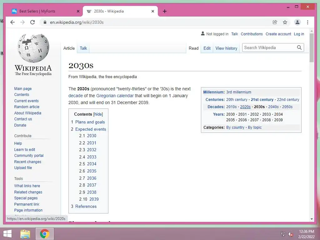The height and width of the screenshot is (240, 320).
Task: Click the Log in link
Action: [x=299, y=34]
